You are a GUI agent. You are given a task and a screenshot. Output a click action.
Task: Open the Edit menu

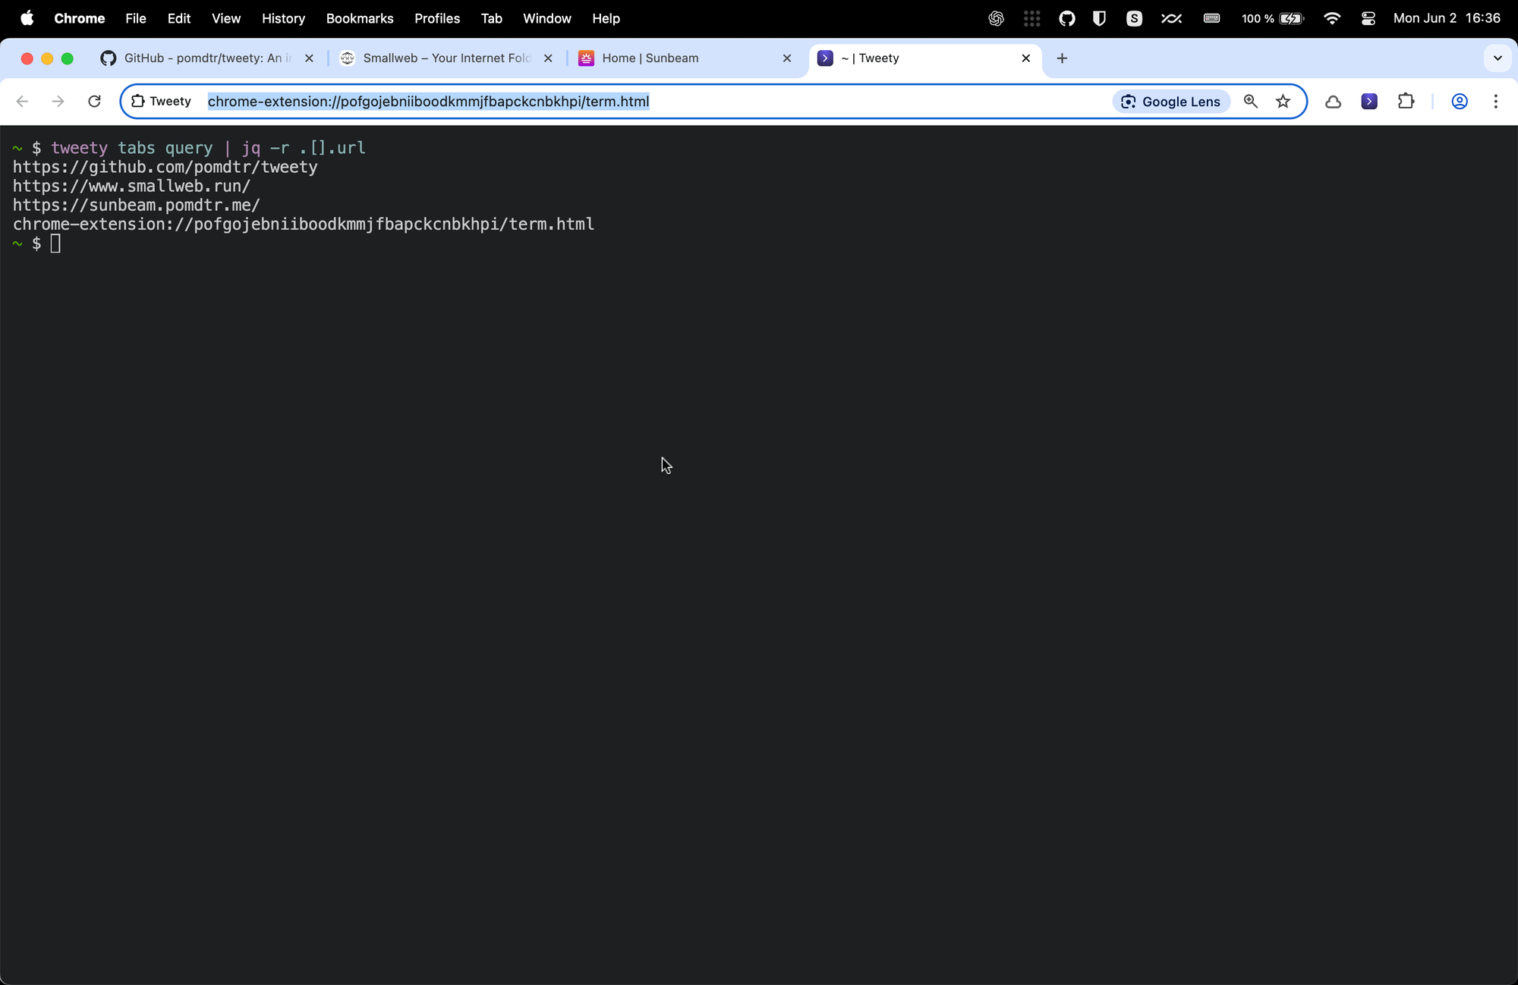click(178, 18)
